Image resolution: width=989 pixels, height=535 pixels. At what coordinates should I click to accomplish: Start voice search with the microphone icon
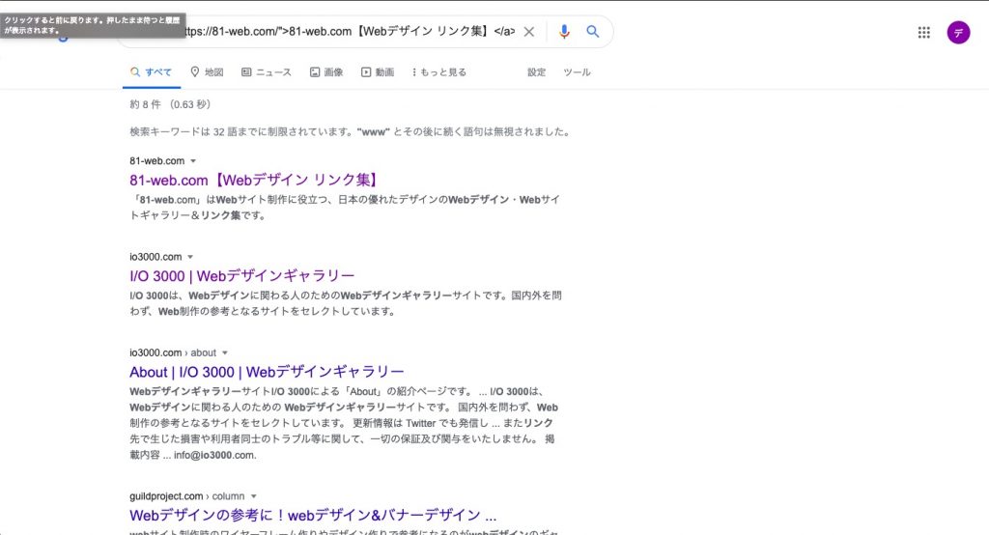(x=564, y=32)
